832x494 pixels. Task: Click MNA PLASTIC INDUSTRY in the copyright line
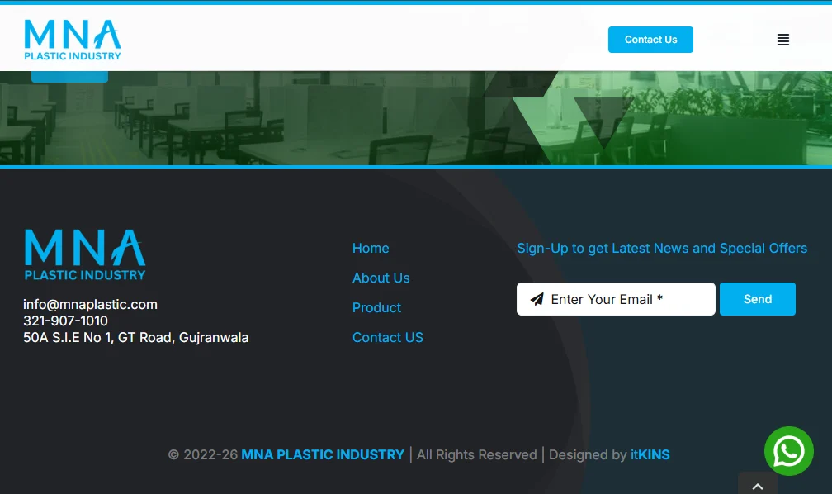click(323, 454)
